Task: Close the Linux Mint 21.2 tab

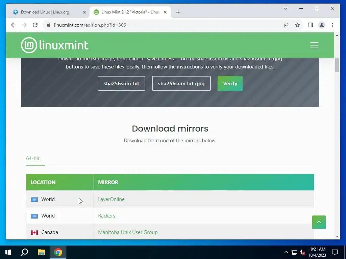Action: 165,12
